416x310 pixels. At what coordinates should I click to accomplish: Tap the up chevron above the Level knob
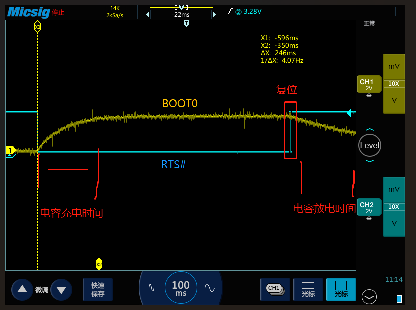[x=369, y=129]
